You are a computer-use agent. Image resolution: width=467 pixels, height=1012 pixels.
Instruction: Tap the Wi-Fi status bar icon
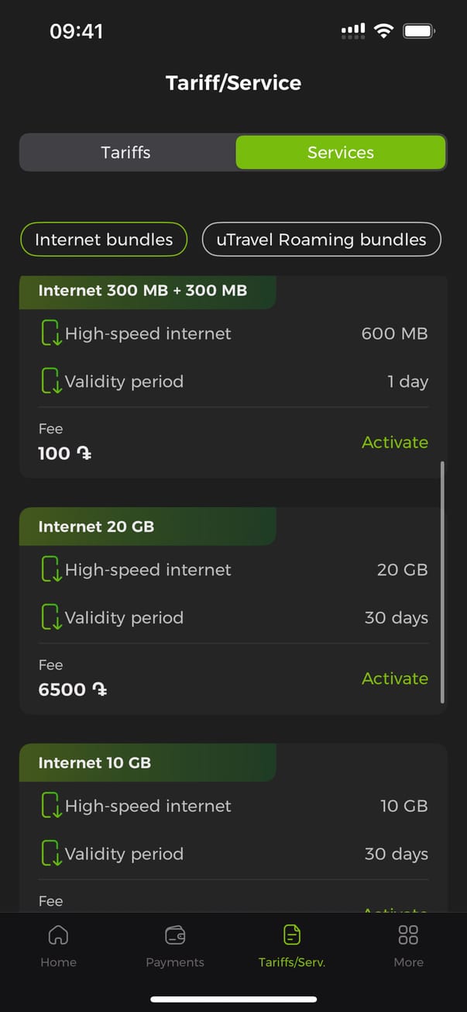(x=383, y=31)
